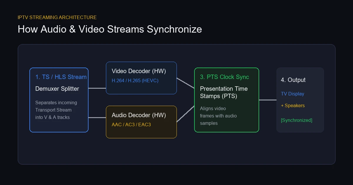Click the 'AAC / AC3 / EAC3' label
Screen dimensions: 353x185
tap(131, 125)
